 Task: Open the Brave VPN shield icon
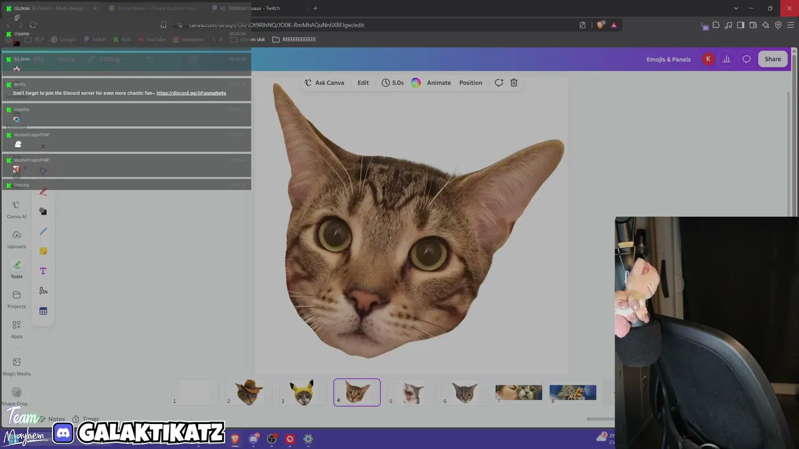point(778,25)
